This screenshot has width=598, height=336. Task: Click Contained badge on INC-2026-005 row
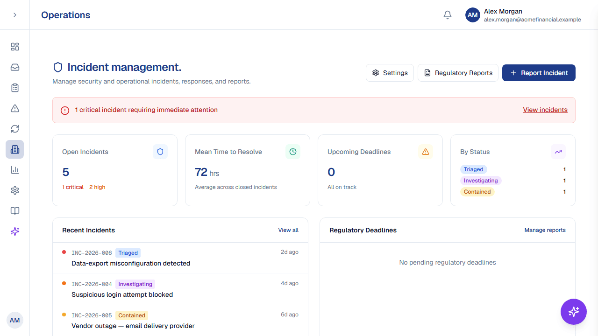[x=132, y=315]
